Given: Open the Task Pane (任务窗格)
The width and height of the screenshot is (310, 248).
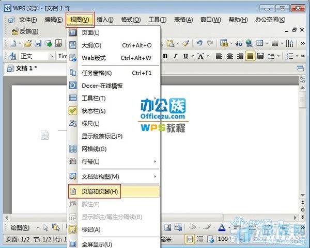Looking at the screenshot, I should tap(114, 73).
